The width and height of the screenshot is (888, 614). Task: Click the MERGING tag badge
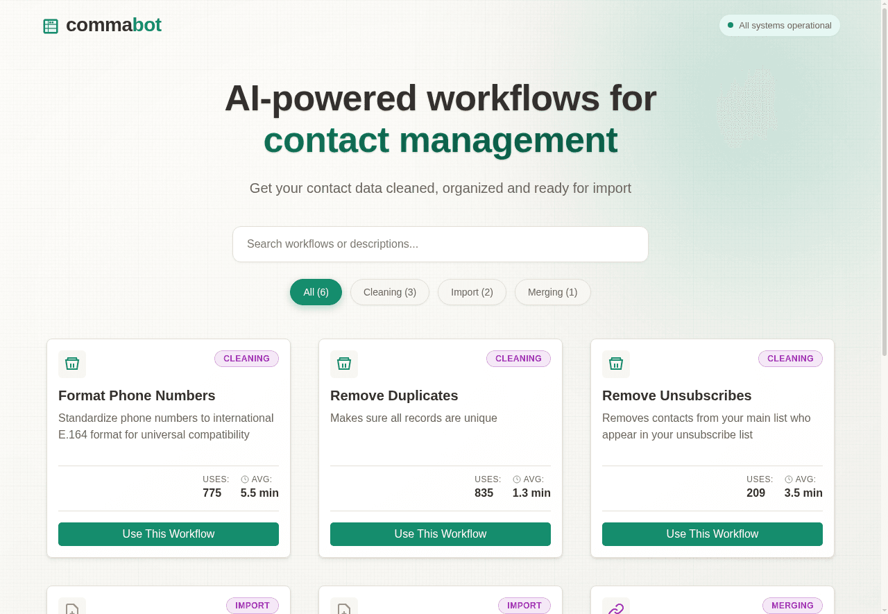[792, 606]
